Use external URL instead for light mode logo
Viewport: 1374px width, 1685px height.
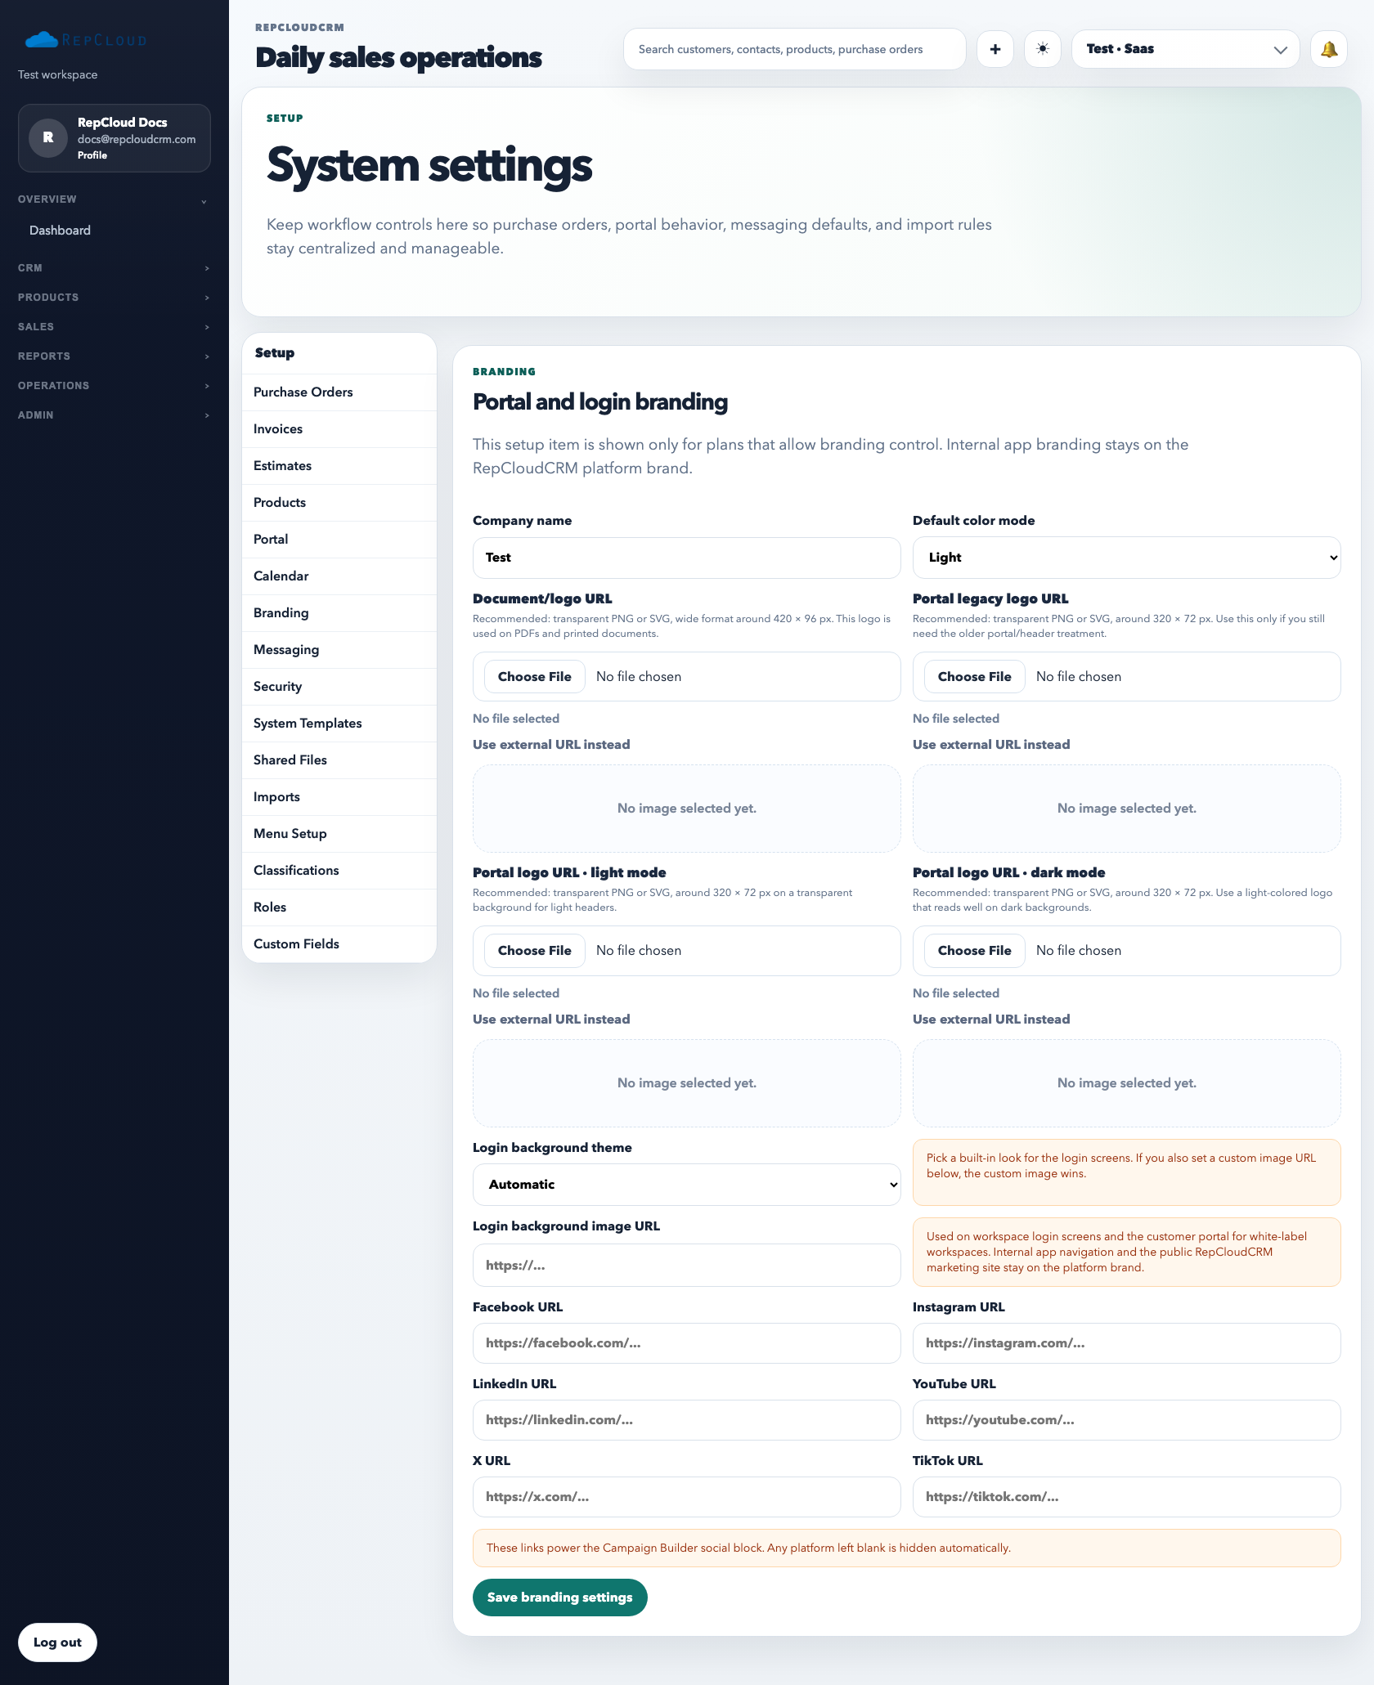click(x=551, y=1020)
